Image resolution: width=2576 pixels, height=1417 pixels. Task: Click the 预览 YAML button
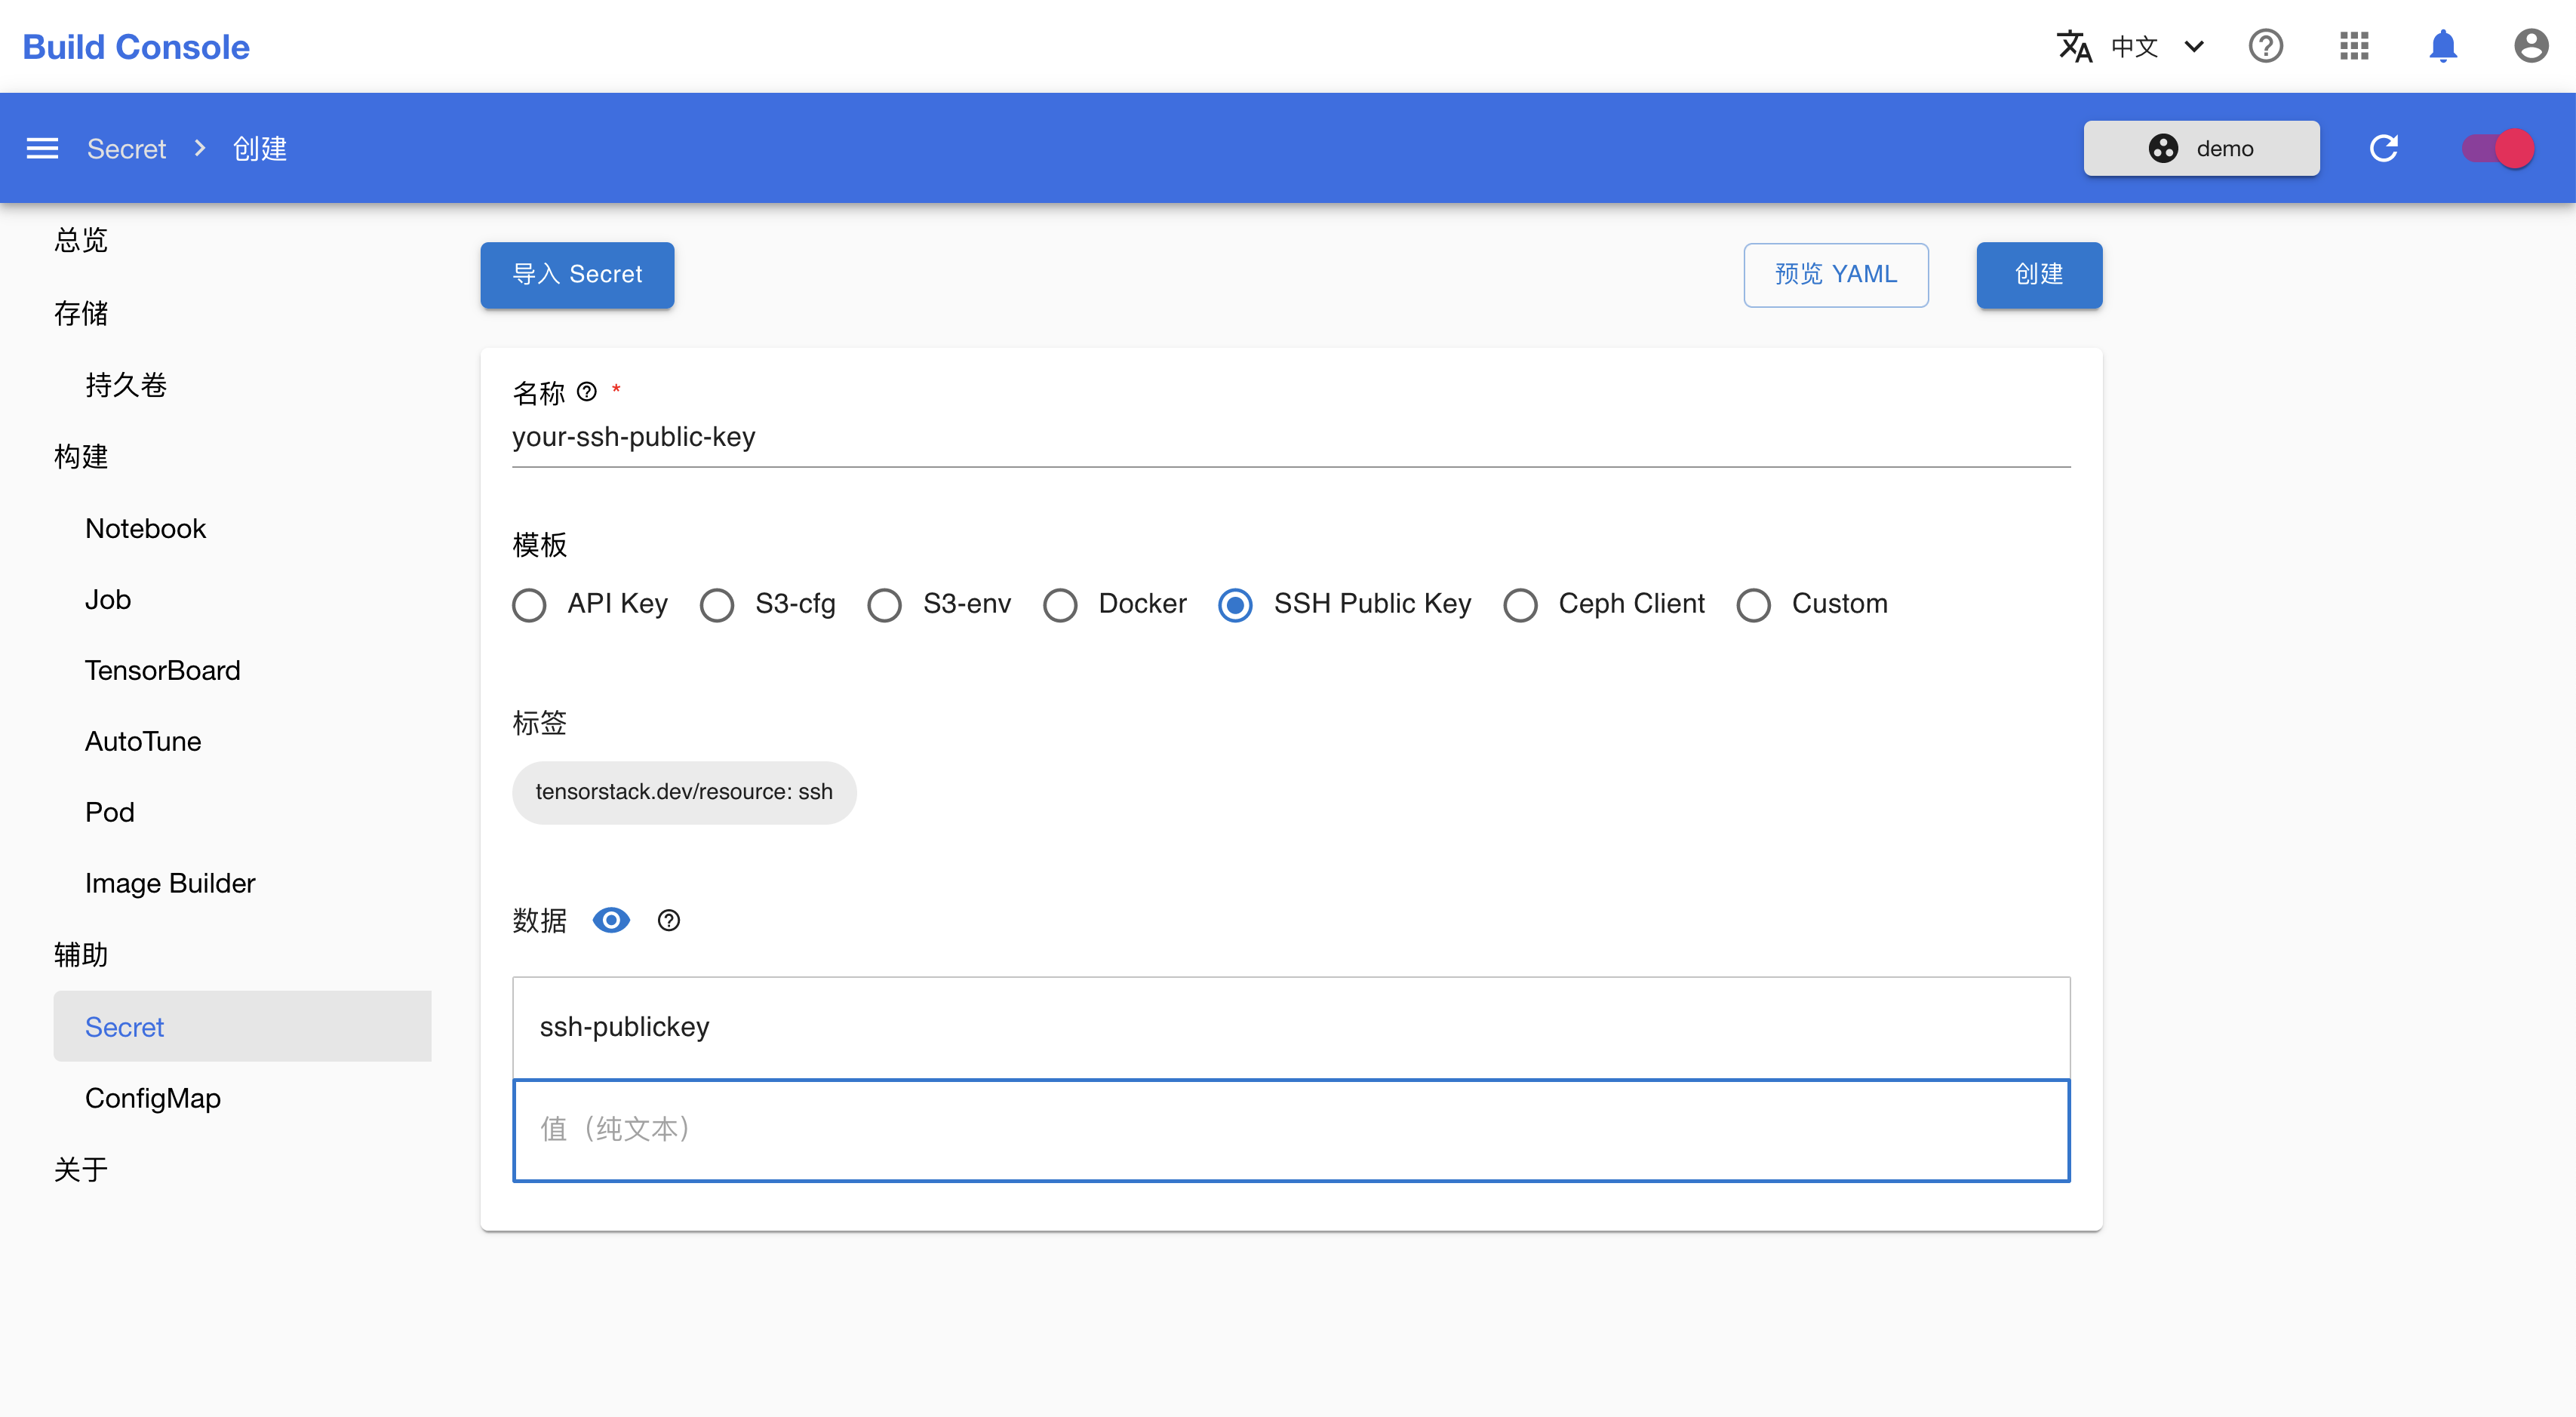pos(1836,275)
